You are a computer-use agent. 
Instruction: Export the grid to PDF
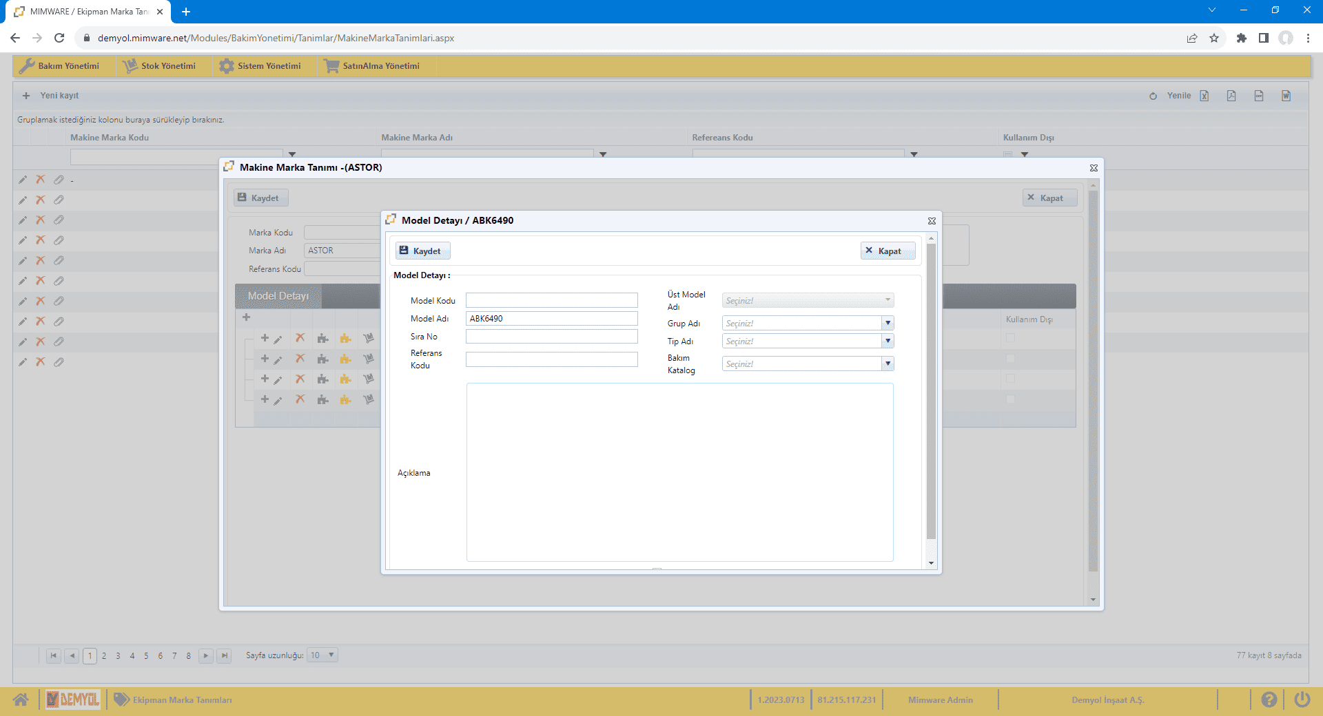[1231, 96]
